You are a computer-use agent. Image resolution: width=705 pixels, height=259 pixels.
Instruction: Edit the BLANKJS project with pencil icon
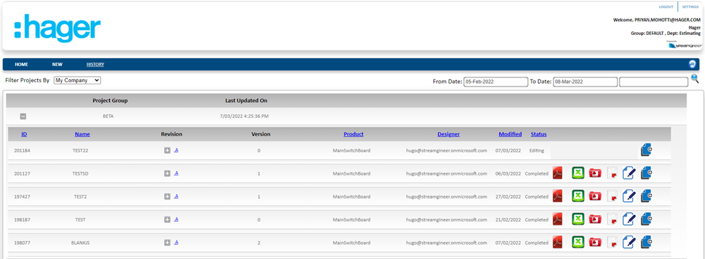click(x=629, y=243)
